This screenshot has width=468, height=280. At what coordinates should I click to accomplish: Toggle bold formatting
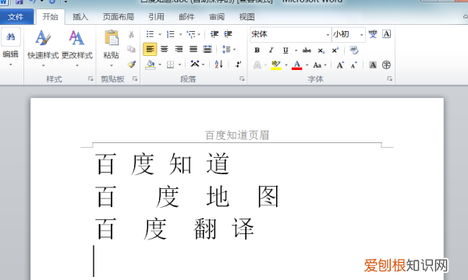257,51
